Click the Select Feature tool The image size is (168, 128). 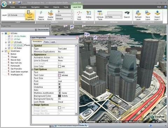pos(41,15)
